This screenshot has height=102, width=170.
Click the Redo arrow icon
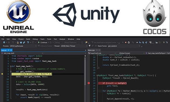point(33,42)
